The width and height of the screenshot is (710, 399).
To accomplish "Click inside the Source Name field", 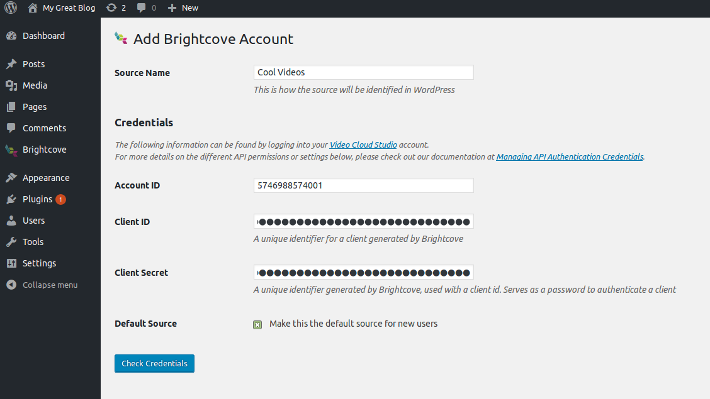I will pyautogui.click(x=363, y=72).
